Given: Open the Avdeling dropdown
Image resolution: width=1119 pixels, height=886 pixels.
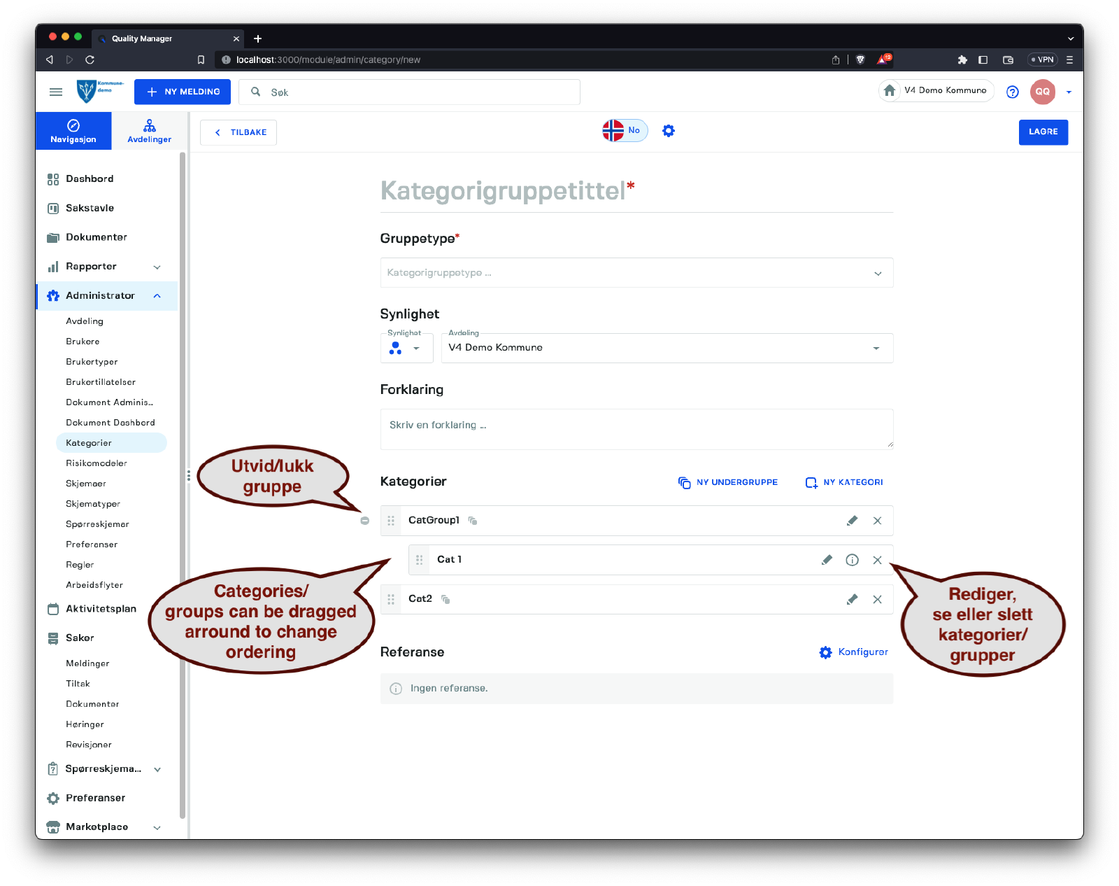Looking at the screenshot, I should (x=667, y=348).
